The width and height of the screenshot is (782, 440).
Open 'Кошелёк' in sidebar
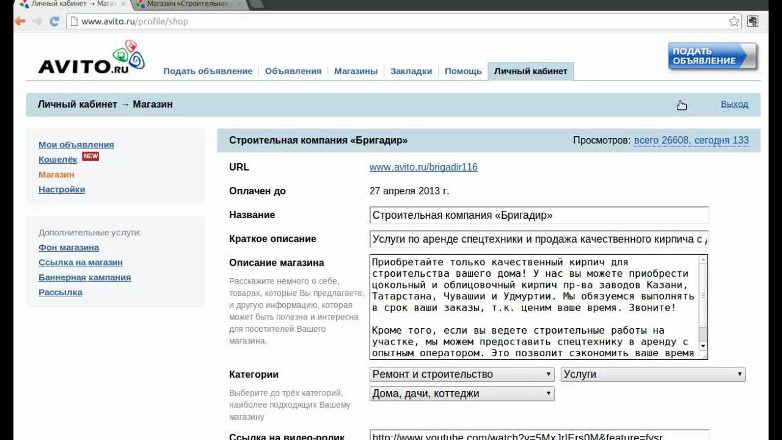click(x=58, y=159)
